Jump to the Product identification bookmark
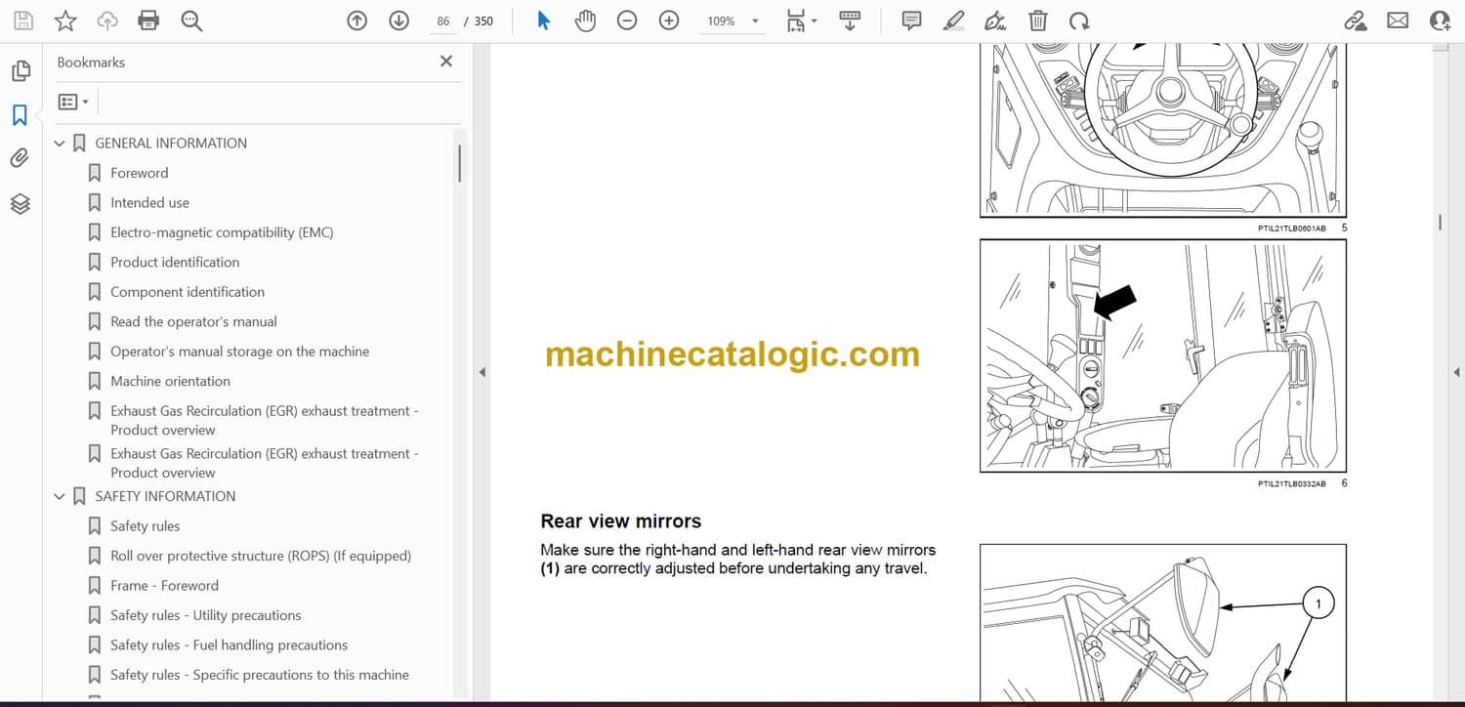This screenshot has height=707, width=1465. pos(175,262)
